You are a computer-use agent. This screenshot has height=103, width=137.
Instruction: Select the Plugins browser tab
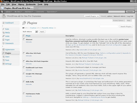[x=17, y=8]
